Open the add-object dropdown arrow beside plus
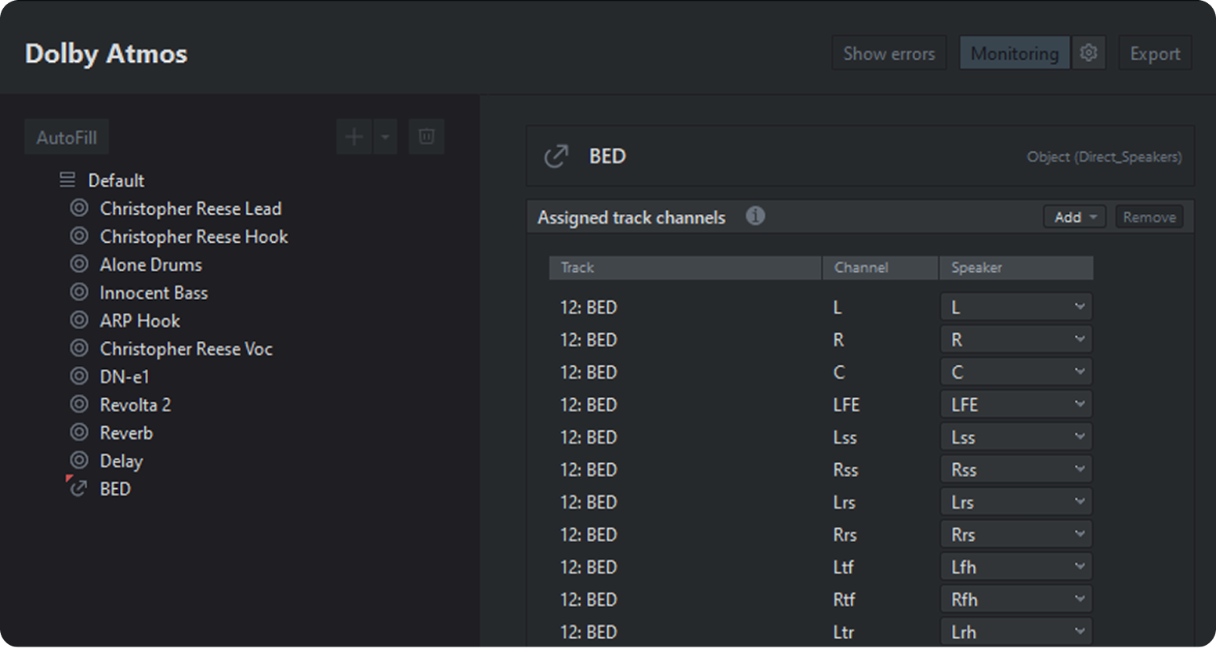This screenshot has width=1216, height=648. point(385,136)
